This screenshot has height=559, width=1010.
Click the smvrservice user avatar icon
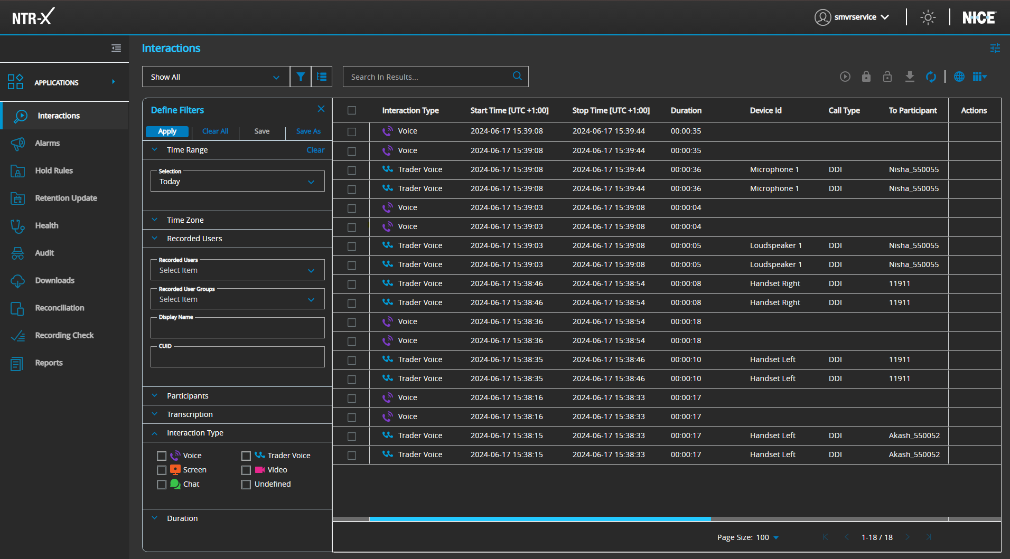click(x=822, y=17)
